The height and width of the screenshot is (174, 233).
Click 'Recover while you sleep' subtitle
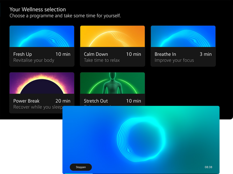(38, 107)
